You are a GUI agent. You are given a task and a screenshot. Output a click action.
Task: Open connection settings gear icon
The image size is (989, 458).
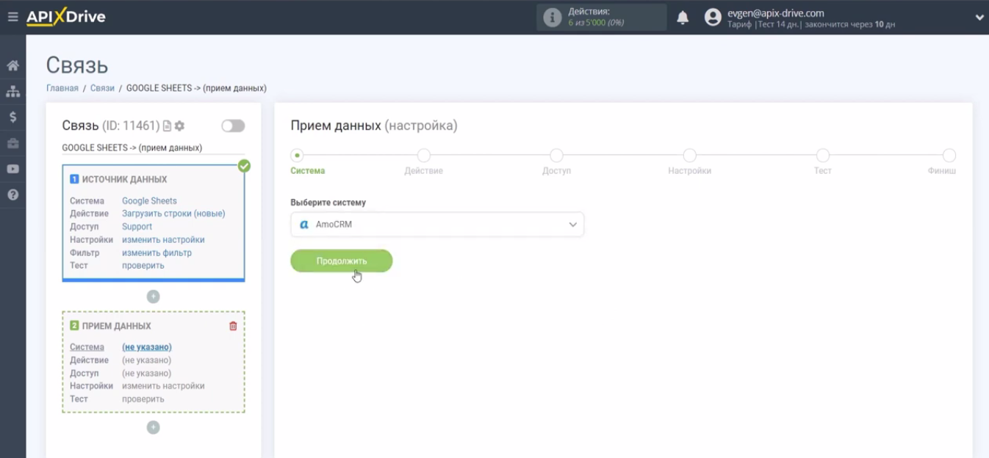point(179,126)
